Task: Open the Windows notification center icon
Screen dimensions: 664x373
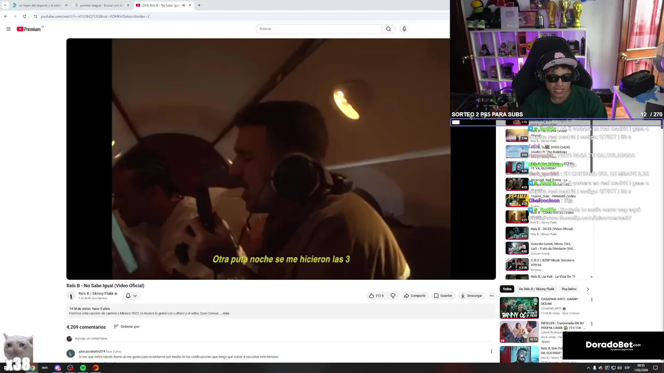Action: click(656, 368)
